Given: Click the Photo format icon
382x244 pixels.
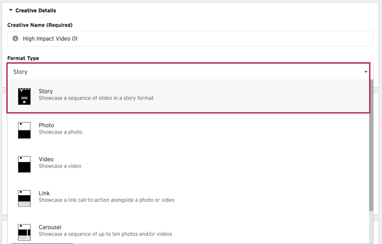Looking at the screenshot, I should [24, 130].
